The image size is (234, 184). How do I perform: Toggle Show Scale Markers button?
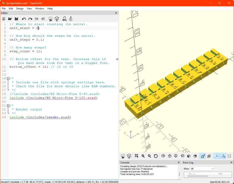tap(223, 156)
